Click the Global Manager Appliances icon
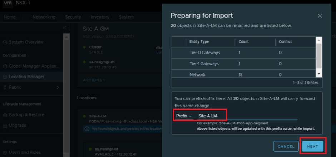Screen dimensions: 336x157 pos(5,66)
